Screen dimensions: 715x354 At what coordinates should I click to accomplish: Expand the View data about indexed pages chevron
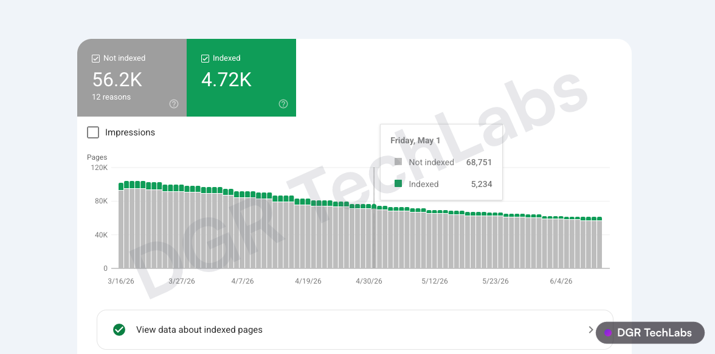591,329
